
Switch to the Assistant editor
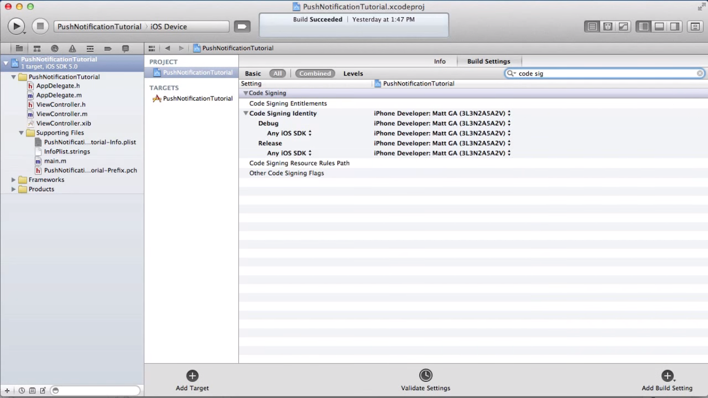point(607,26)
